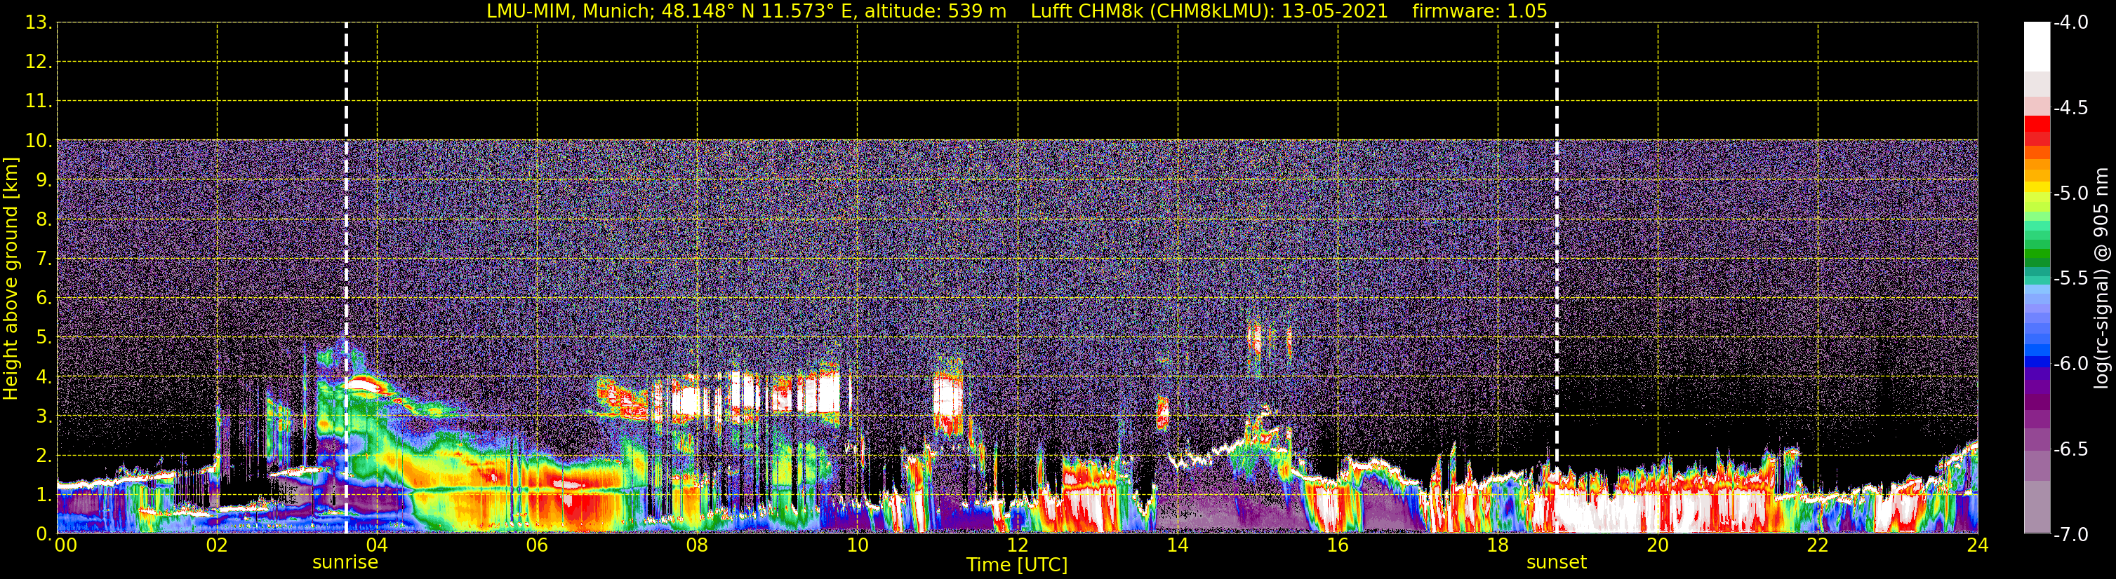Screen dimensions: 2116x579
Task: Click the "3." tick on the height axis
Action: pos(44,416)
